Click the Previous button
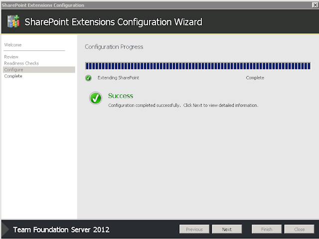319x239 pixels. tap(194, 229)
